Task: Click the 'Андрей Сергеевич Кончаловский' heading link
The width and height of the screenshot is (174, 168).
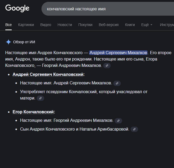Action: (49, 74)
